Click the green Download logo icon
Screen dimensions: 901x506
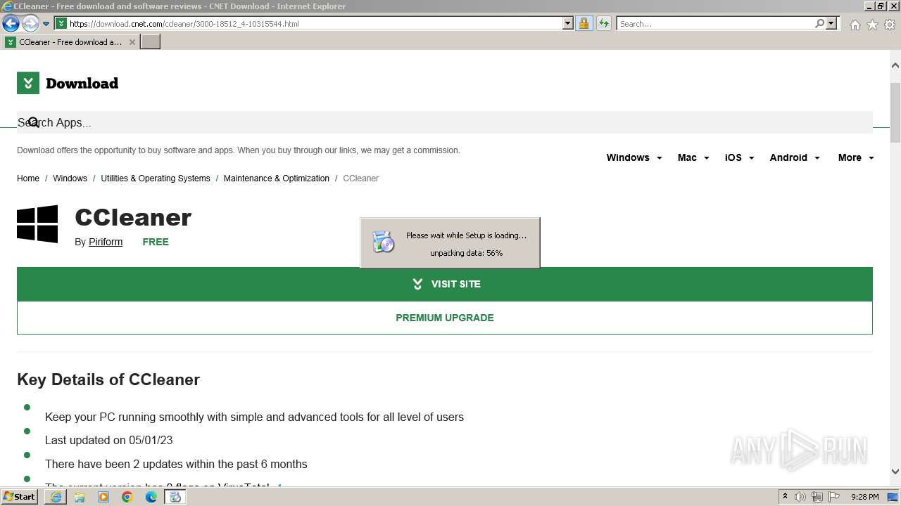point(28,83)
